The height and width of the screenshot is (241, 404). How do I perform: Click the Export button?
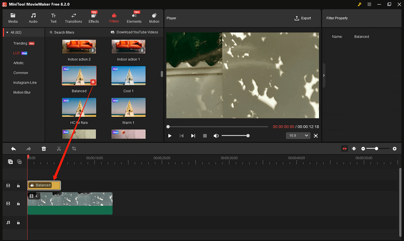pyautogui.click(x=303, y=18)
